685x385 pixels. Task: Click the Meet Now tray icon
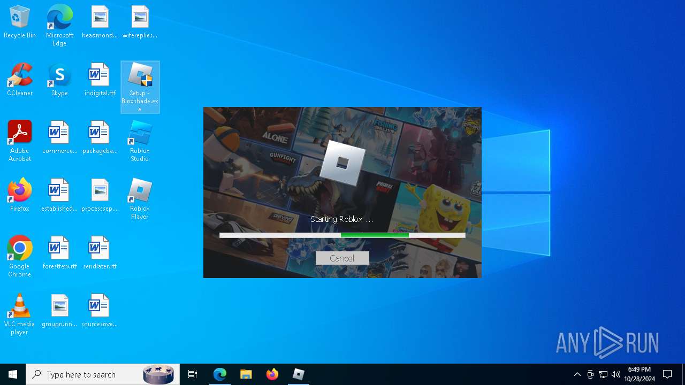[x=590, y=374]
